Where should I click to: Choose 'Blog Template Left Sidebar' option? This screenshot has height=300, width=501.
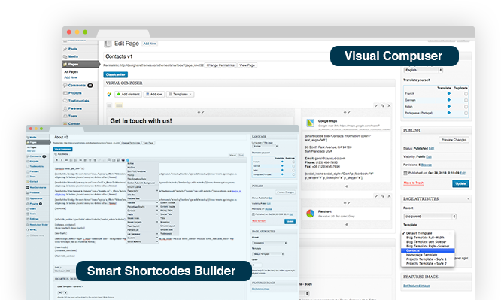tap(427, 242)
